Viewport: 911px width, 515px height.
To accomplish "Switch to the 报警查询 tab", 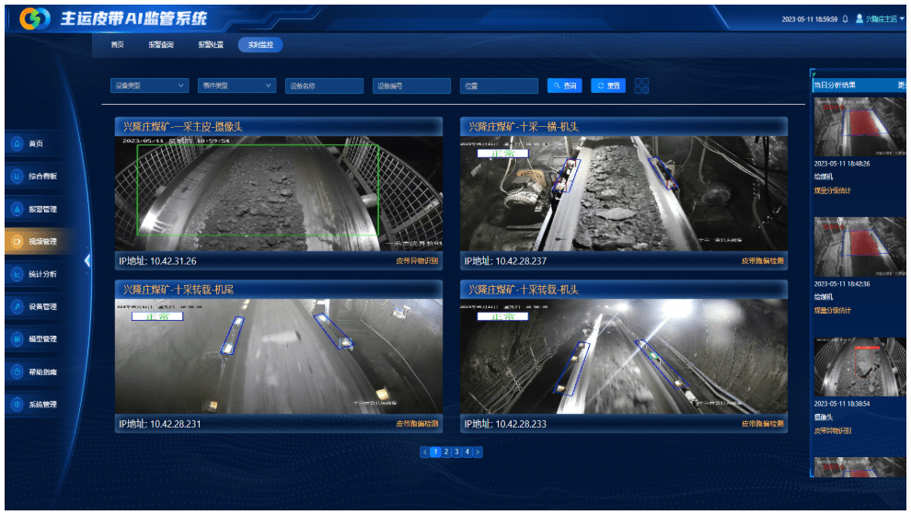I will click(x=160, y=44).
